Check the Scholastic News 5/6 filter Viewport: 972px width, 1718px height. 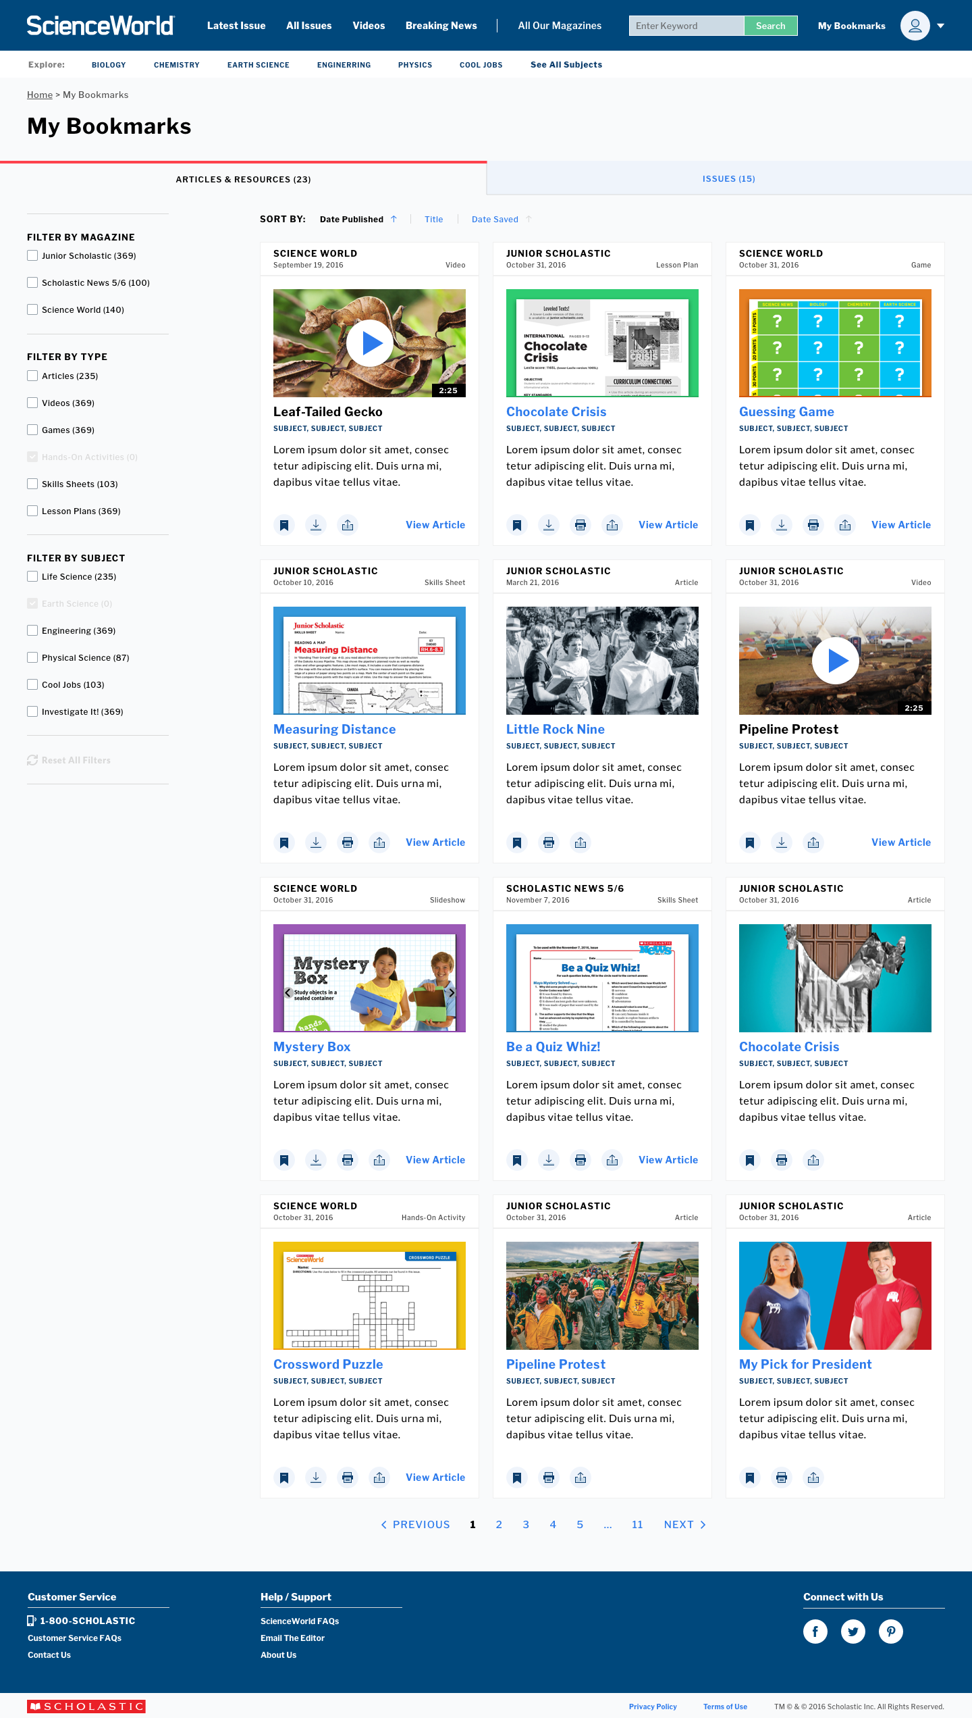[32, 282]
